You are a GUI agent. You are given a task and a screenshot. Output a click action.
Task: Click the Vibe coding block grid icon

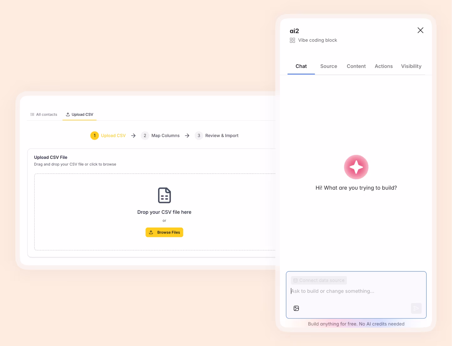[292, 40]
